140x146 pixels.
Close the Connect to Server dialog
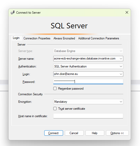(x=127, y=12)
